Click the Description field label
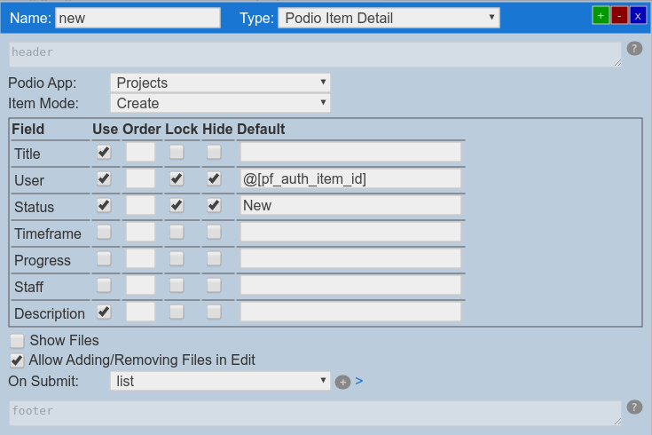 click(50, 314)
